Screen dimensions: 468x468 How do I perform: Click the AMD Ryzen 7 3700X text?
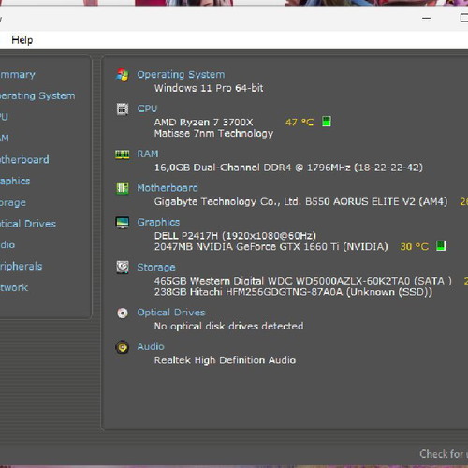coord(203,123)
